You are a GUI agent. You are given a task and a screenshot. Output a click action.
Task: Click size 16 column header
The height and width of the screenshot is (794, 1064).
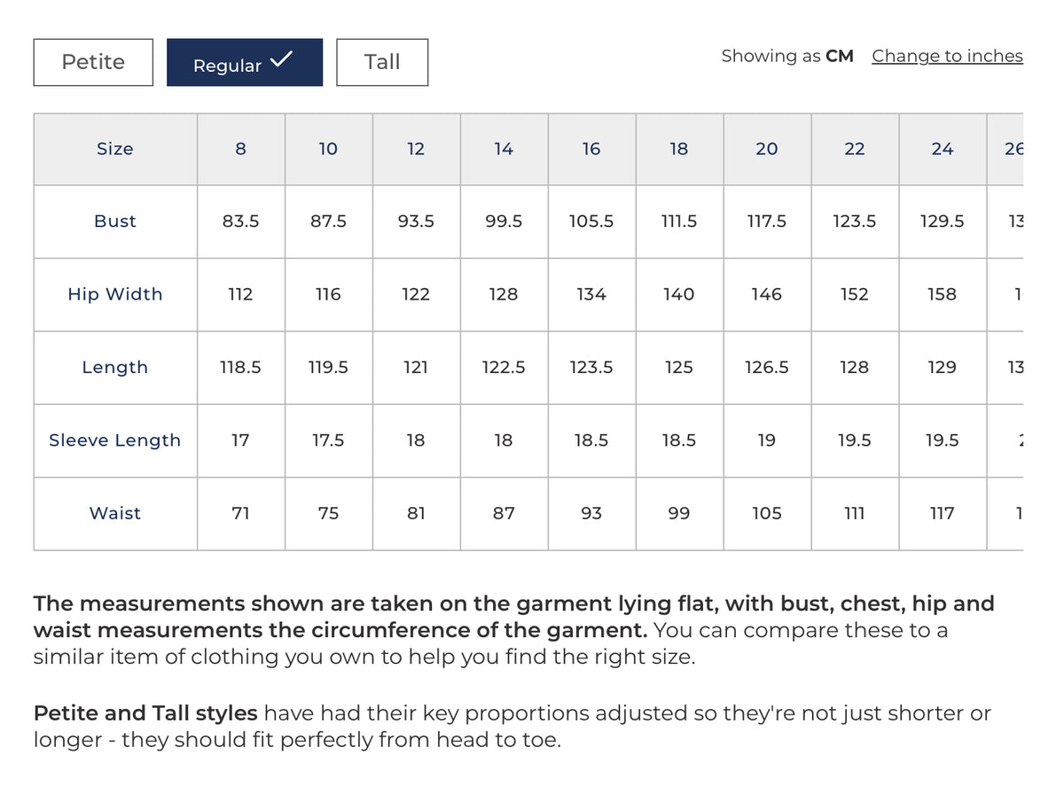(x=592, y=149)
